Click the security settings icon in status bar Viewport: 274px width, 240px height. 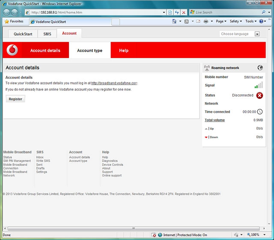point(236,235)
